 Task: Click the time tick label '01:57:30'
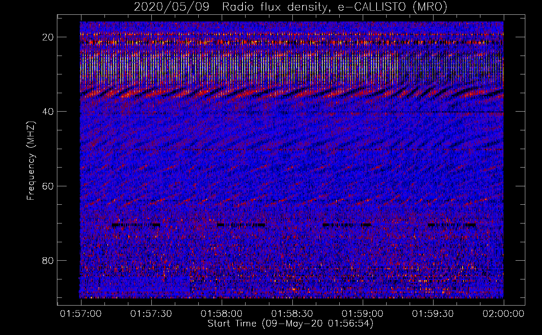point(151,314)
